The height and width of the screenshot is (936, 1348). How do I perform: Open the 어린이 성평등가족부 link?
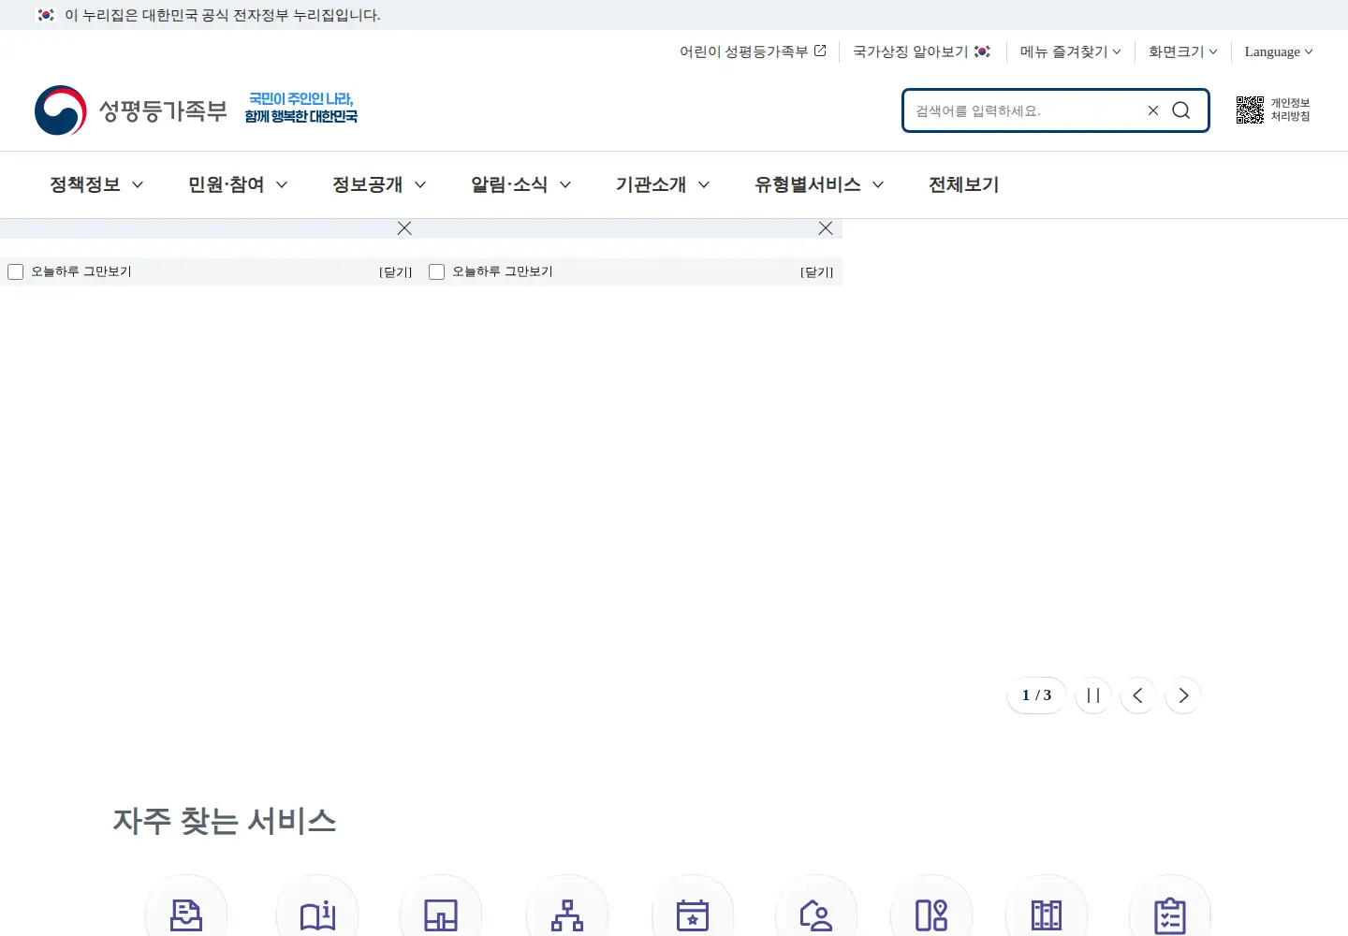click(x=753, y=51)
